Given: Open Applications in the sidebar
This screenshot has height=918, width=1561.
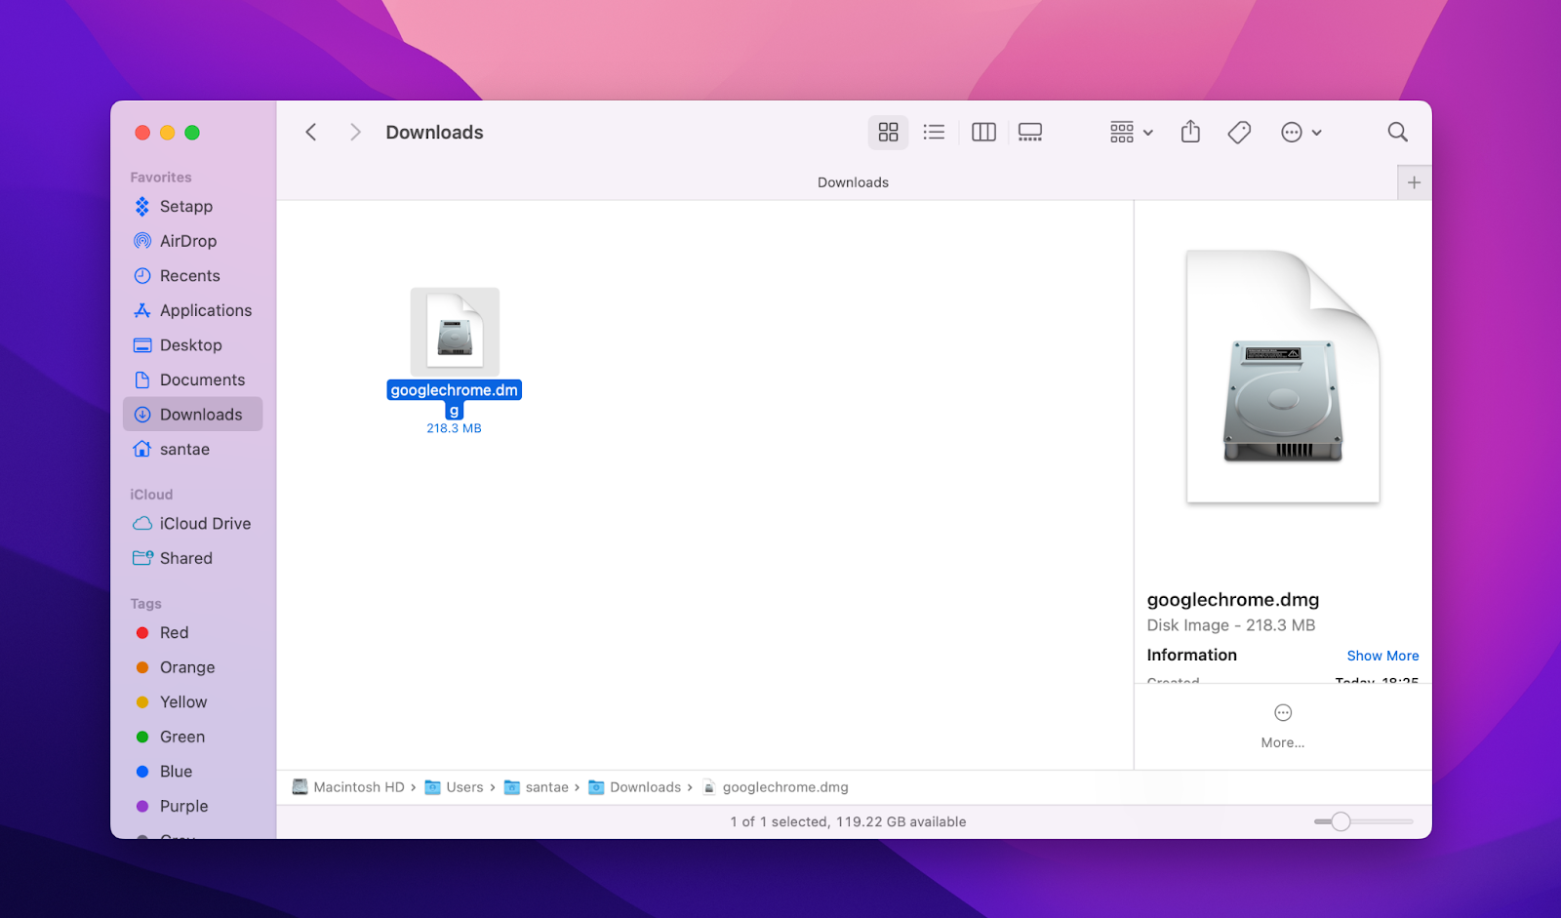Looking at the screenshot, I should [x=193, y=310].
